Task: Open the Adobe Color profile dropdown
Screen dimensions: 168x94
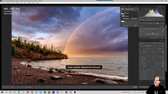Action: coord(149,46)
